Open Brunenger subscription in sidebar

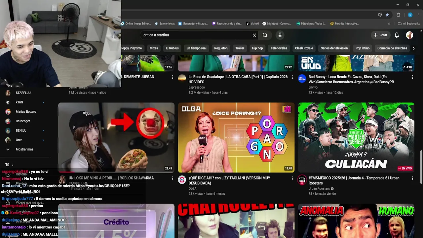pos(23,121)
